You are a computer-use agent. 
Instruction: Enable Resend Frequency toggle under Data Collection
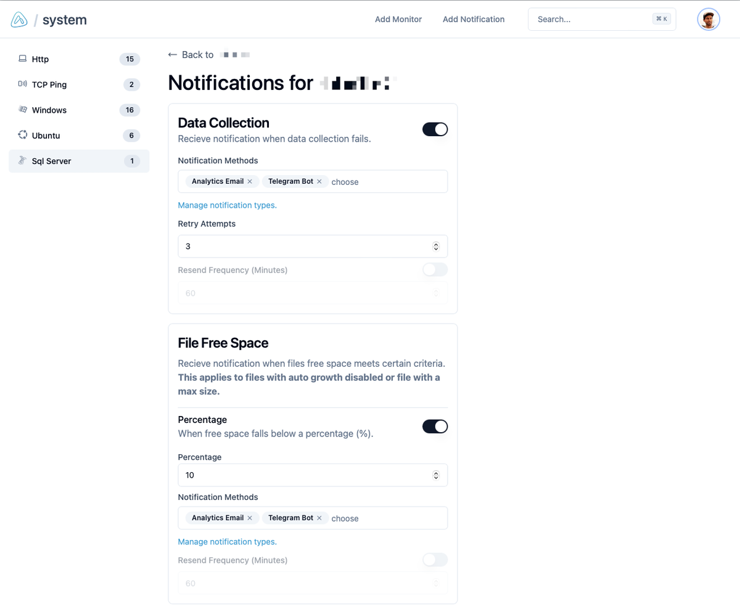435,270
